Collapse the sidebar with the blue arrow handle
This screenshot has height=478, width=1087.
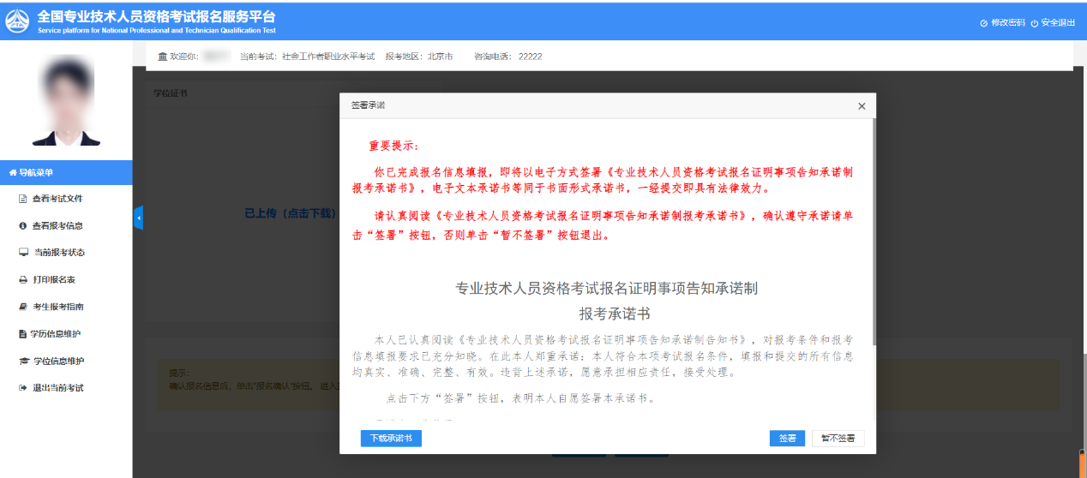[138, 218]
